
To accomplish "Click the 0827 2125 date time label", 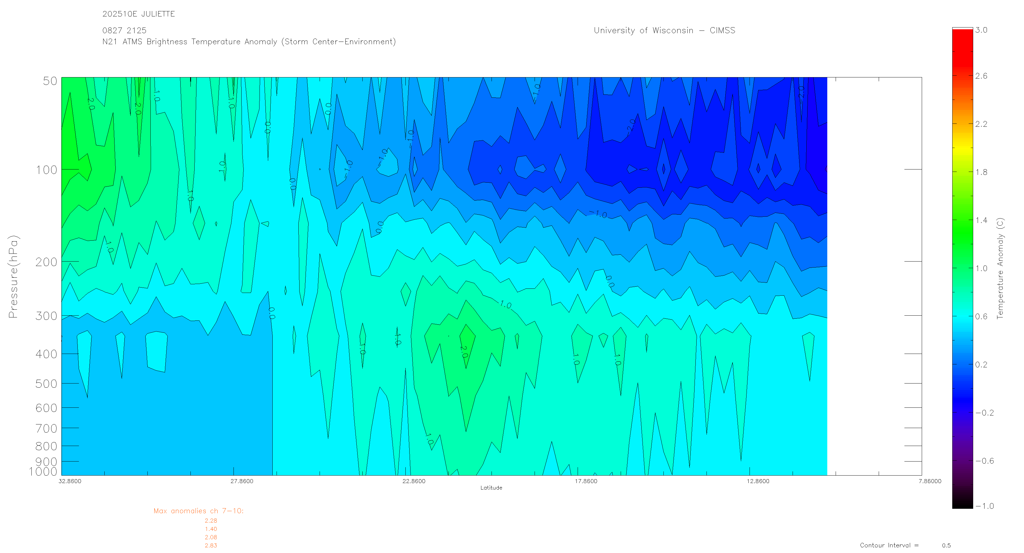I will click(124, 30).
